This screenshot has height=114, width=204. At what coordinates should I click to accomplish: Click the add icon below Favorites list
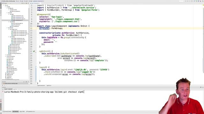3,85
